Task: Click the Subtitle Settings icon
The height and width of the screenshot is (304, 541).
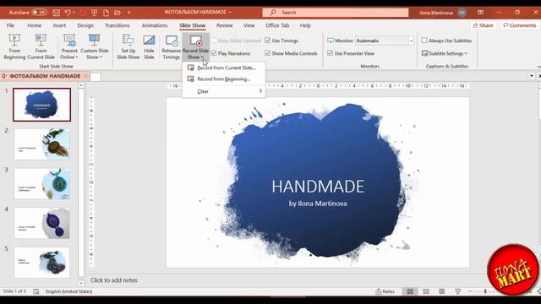Action: coord(424,53)
